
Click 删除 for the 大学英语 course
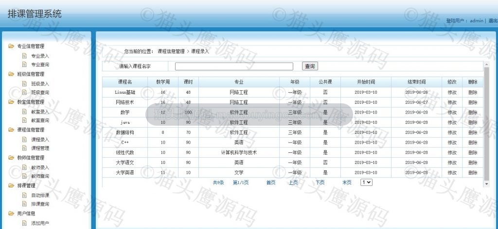[473, 173]
